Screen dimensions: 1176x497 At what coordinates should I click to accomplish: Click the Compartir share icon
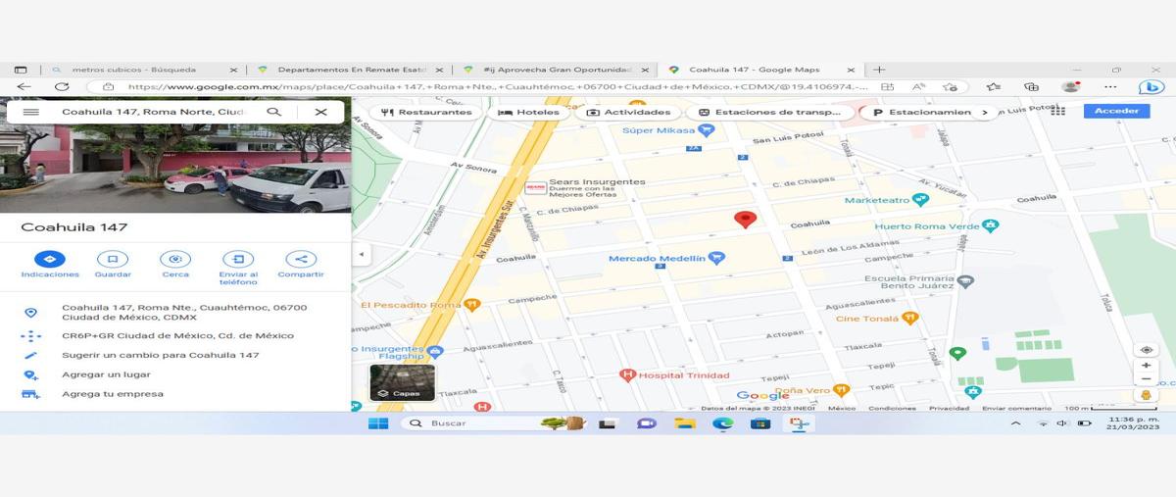coord(300,259)
